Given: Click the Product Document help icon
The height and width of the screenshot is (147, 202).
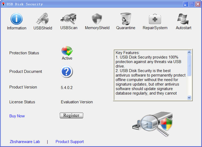Looking at the screenshot, I should pyautogui.click(x=67, y=72).
